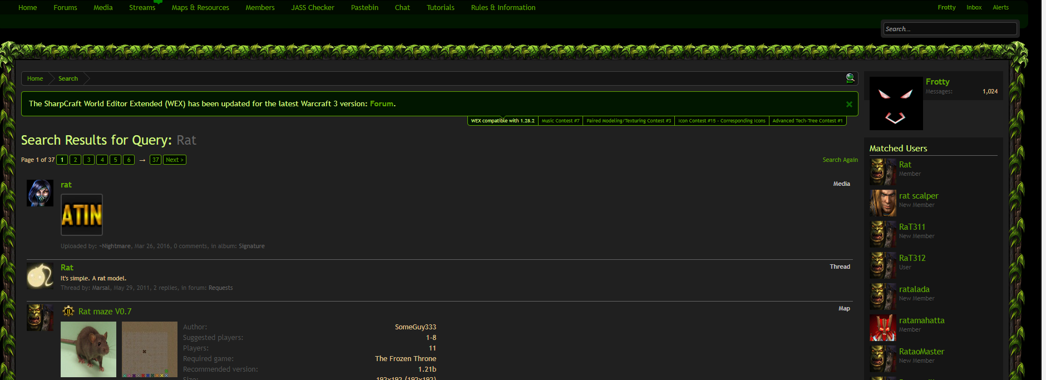Go to results page 4
Viewport: 1046px width, 380px height.
(x=102, y=160)
